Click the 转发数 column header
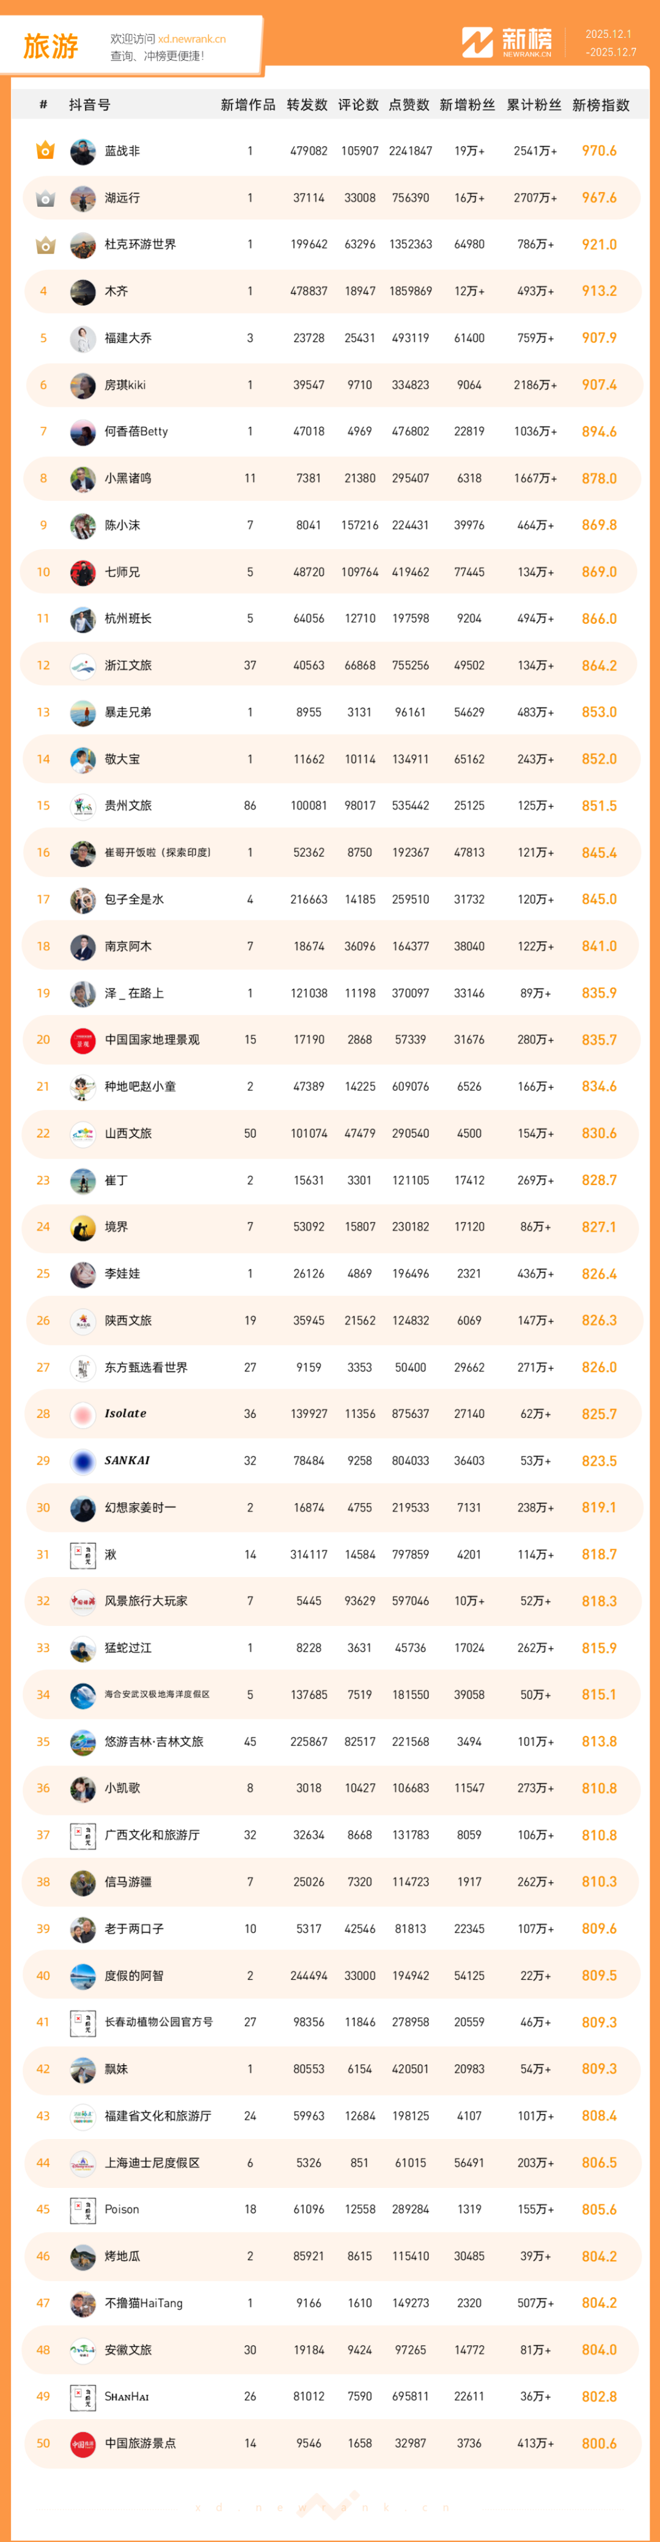Screen dimensions: 660x2542 [307, 106]
